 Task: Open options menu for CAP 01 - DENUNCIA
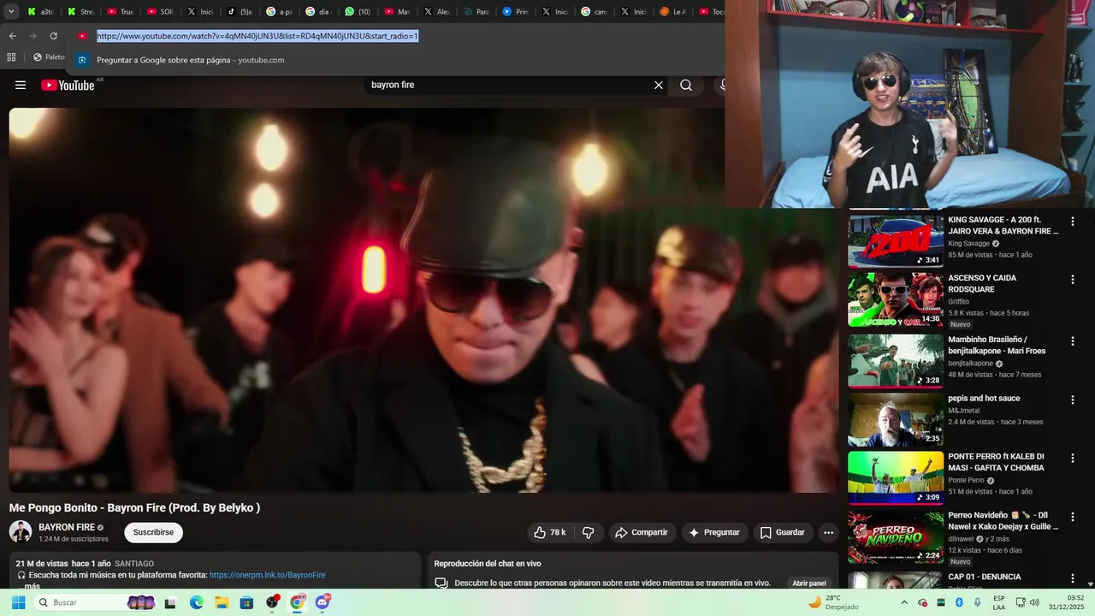1073,578
